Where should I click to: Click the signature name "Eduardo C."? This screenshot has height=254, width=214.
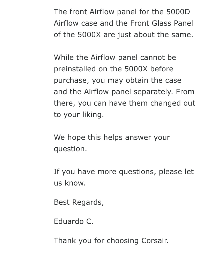point(74,222)
